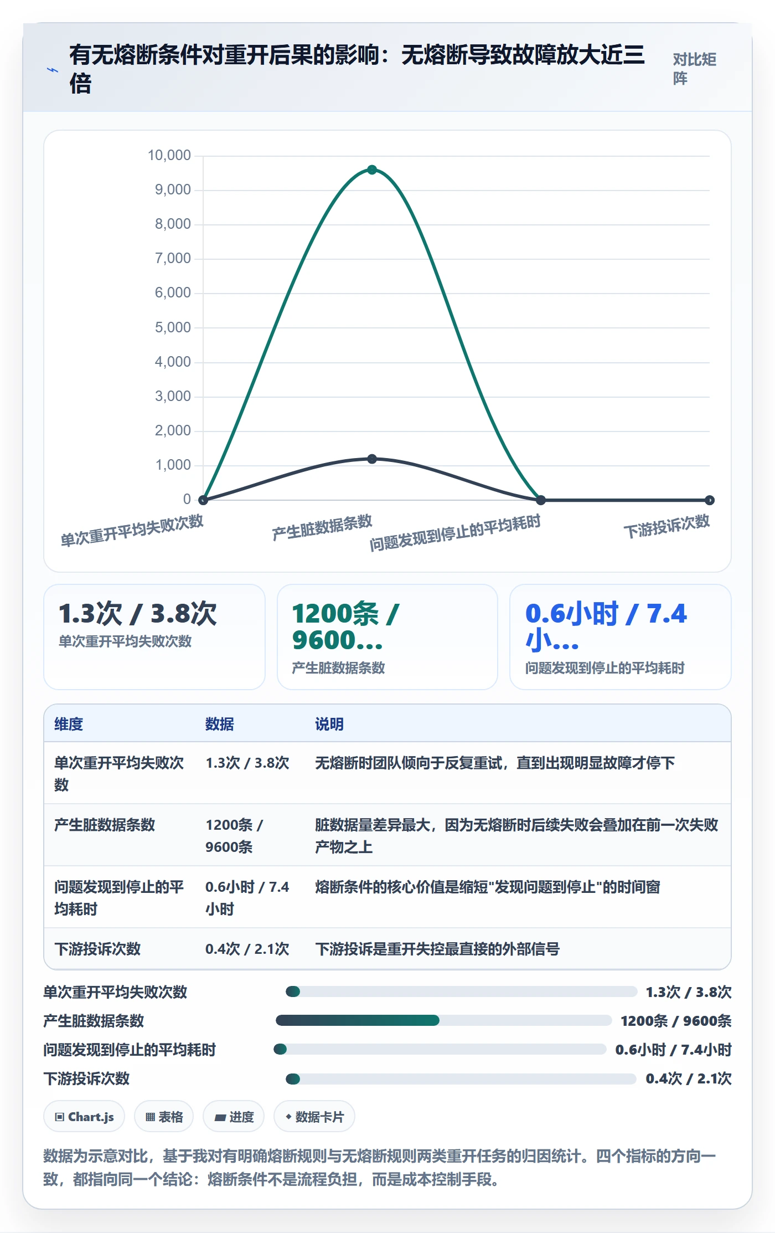Viewport: 775px width, 1233px height.
Task: Click the 10,000 y-axis label
Action: tap(169, 155)
